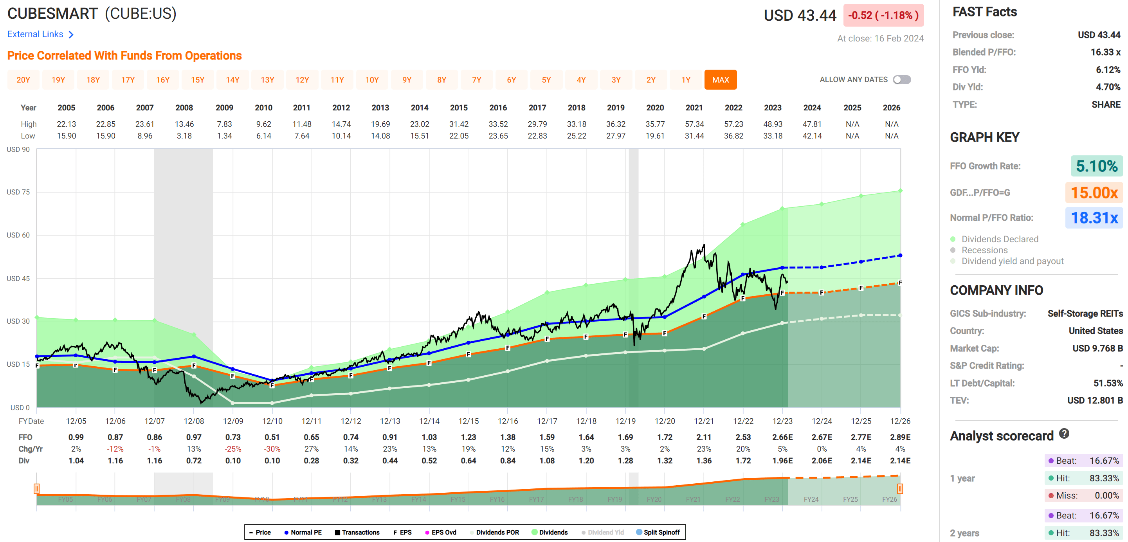The height and width of the screenshot is (542, 1128).
Task: Toggle Price series in chart legend
Action: click(259, 532)
